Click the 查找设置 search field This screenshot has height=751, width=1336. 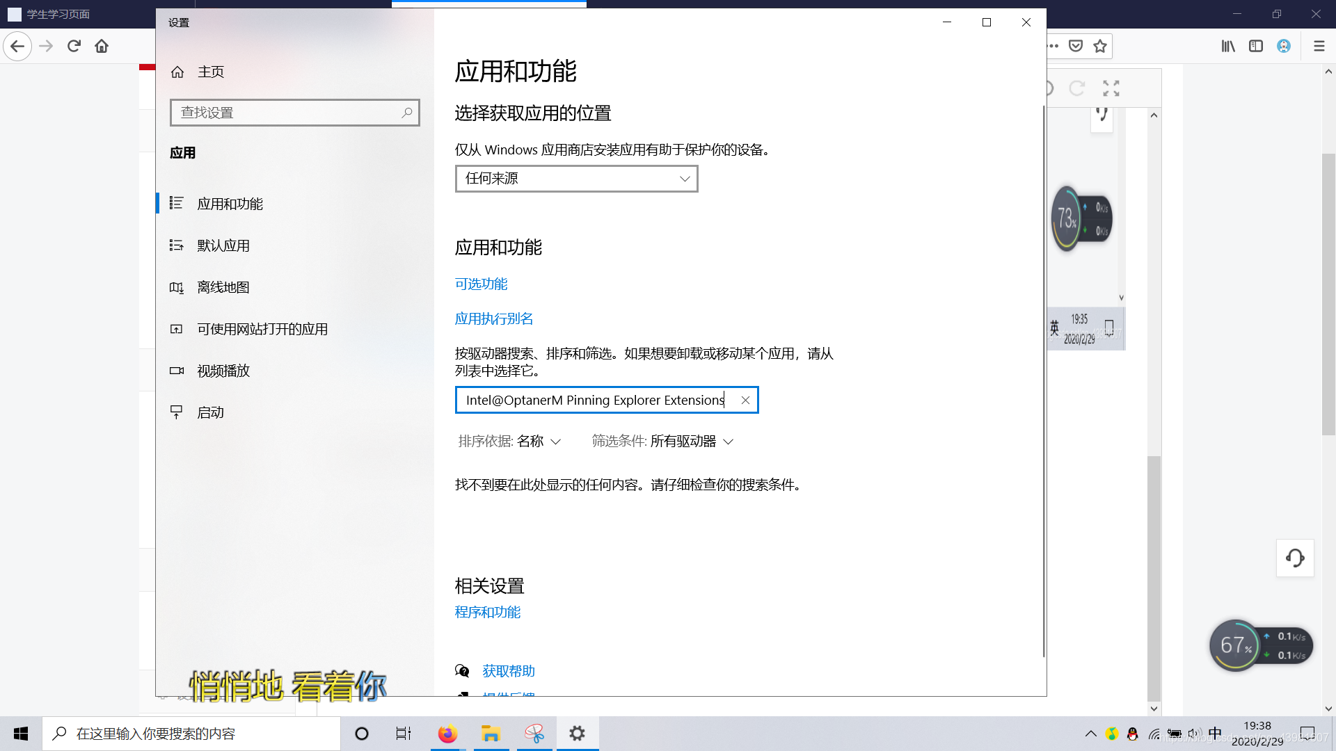point(285,113)
